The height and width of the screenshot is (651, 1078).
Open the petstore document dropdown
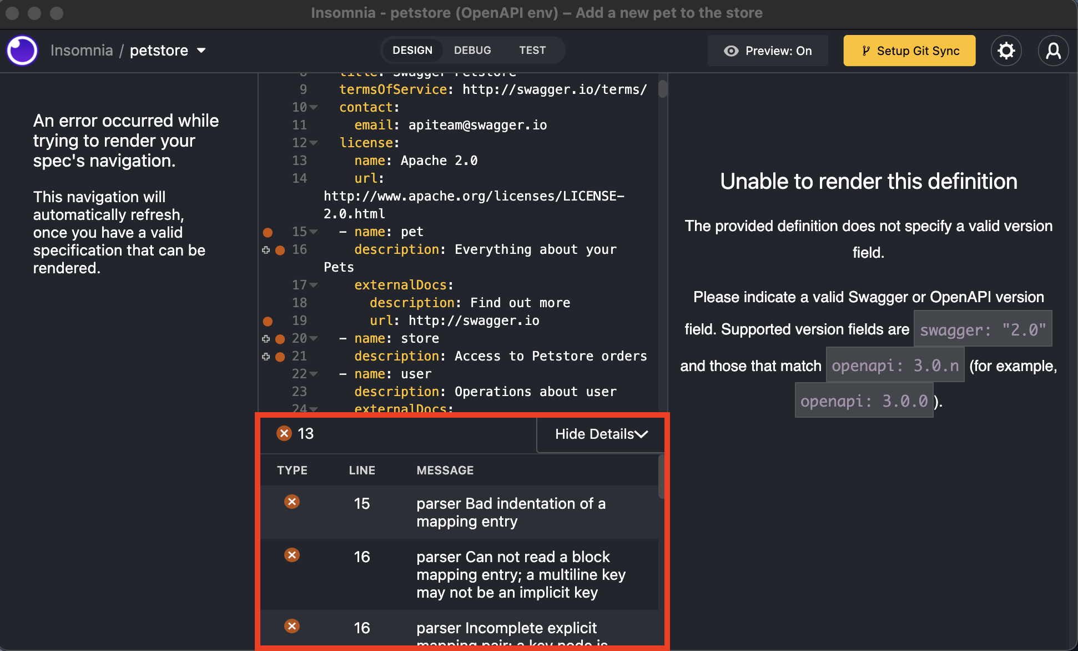(x=168, y=51)
